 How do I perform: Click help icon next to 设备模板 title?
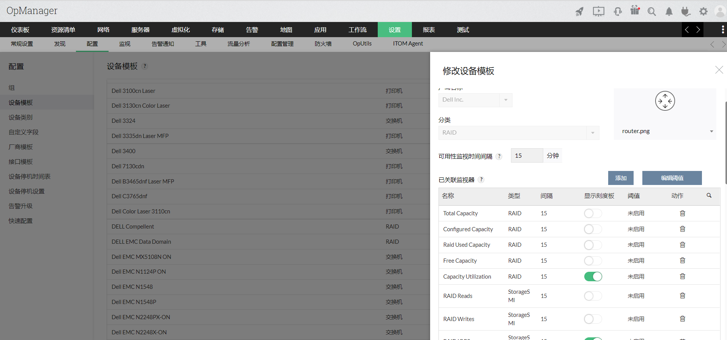(145, 66)
